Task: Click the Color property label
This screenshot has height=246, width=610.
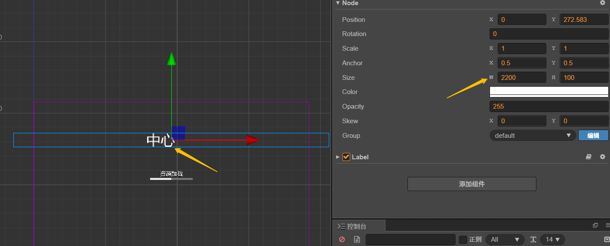Action: pos(350,92)
